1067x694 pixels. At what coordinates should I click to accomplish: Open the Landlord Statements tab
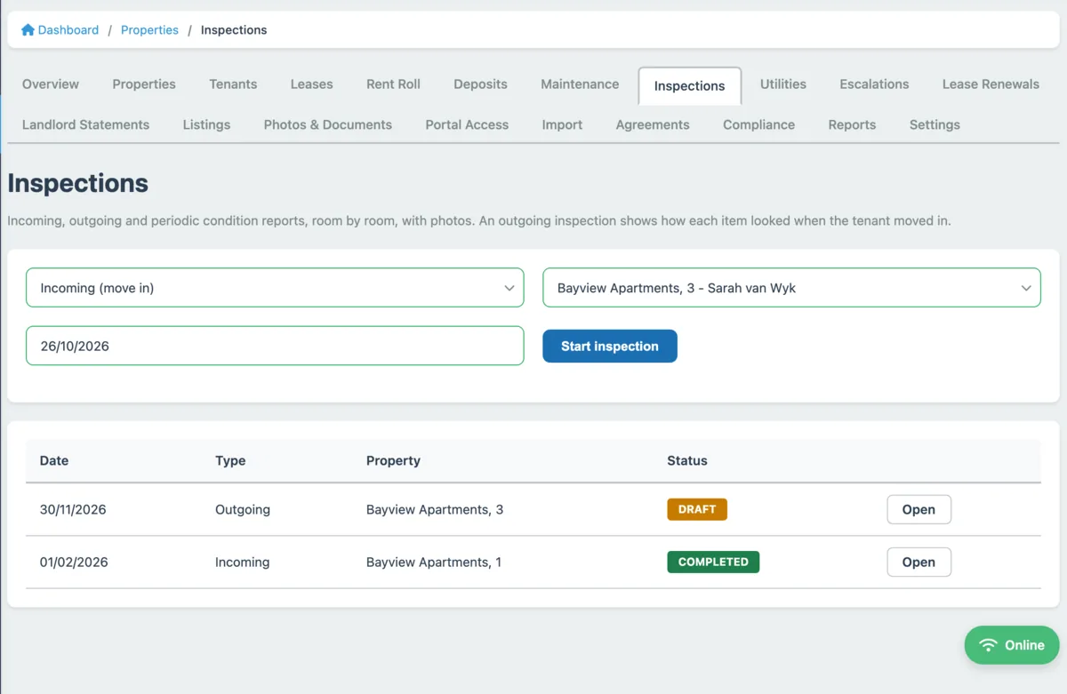[85, 125]
